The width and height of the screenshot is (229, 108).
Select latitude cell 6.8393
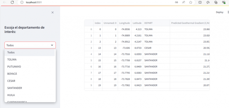[x=137, y=54]
